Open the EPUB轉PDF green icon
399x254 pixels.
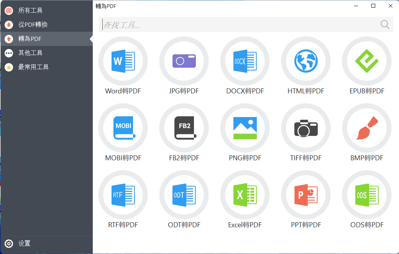367,61
